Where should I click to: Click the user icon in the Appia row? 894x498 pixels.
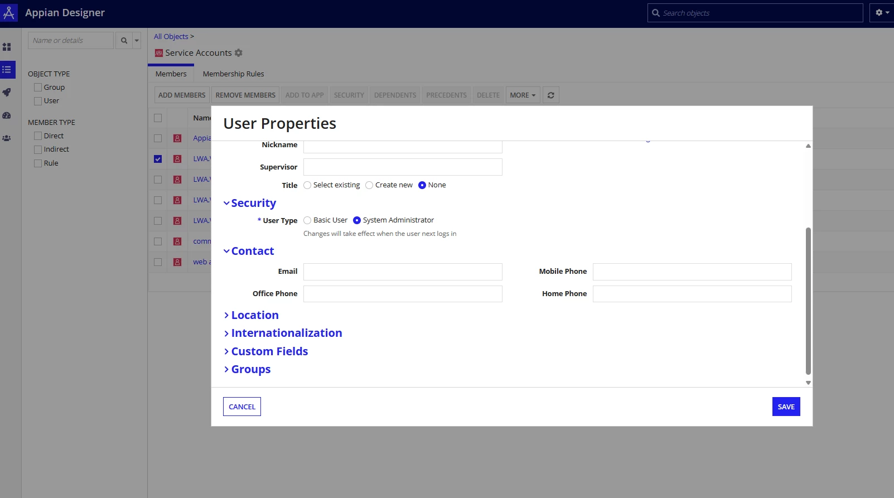click(177, 138)
